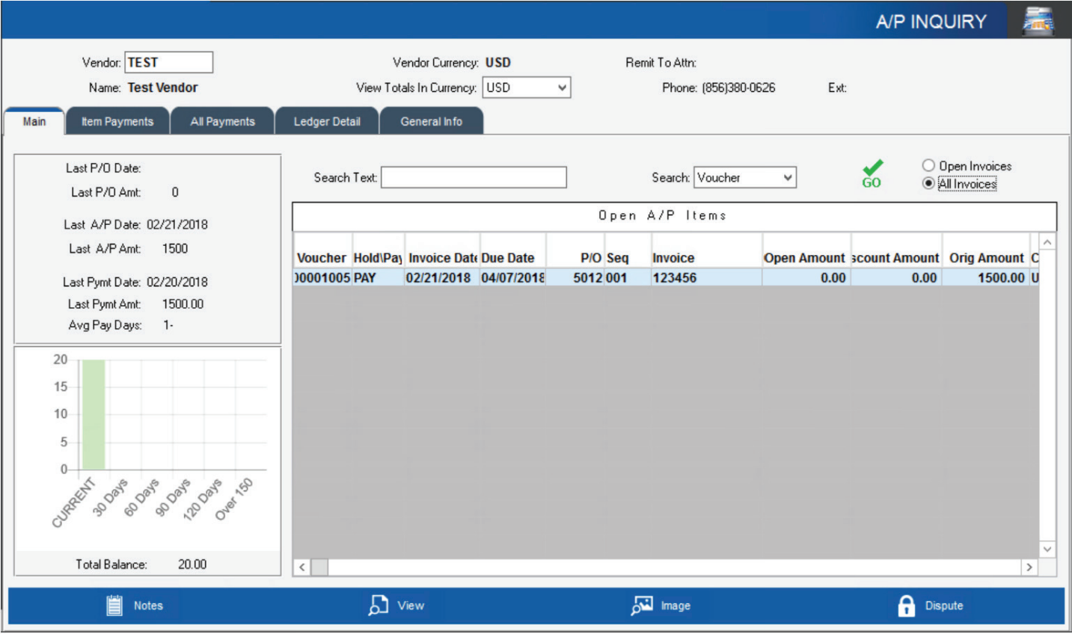Click the A/P Inquiry application logo
Viewport: 1072px width, 634px height.
(1039, 20)
